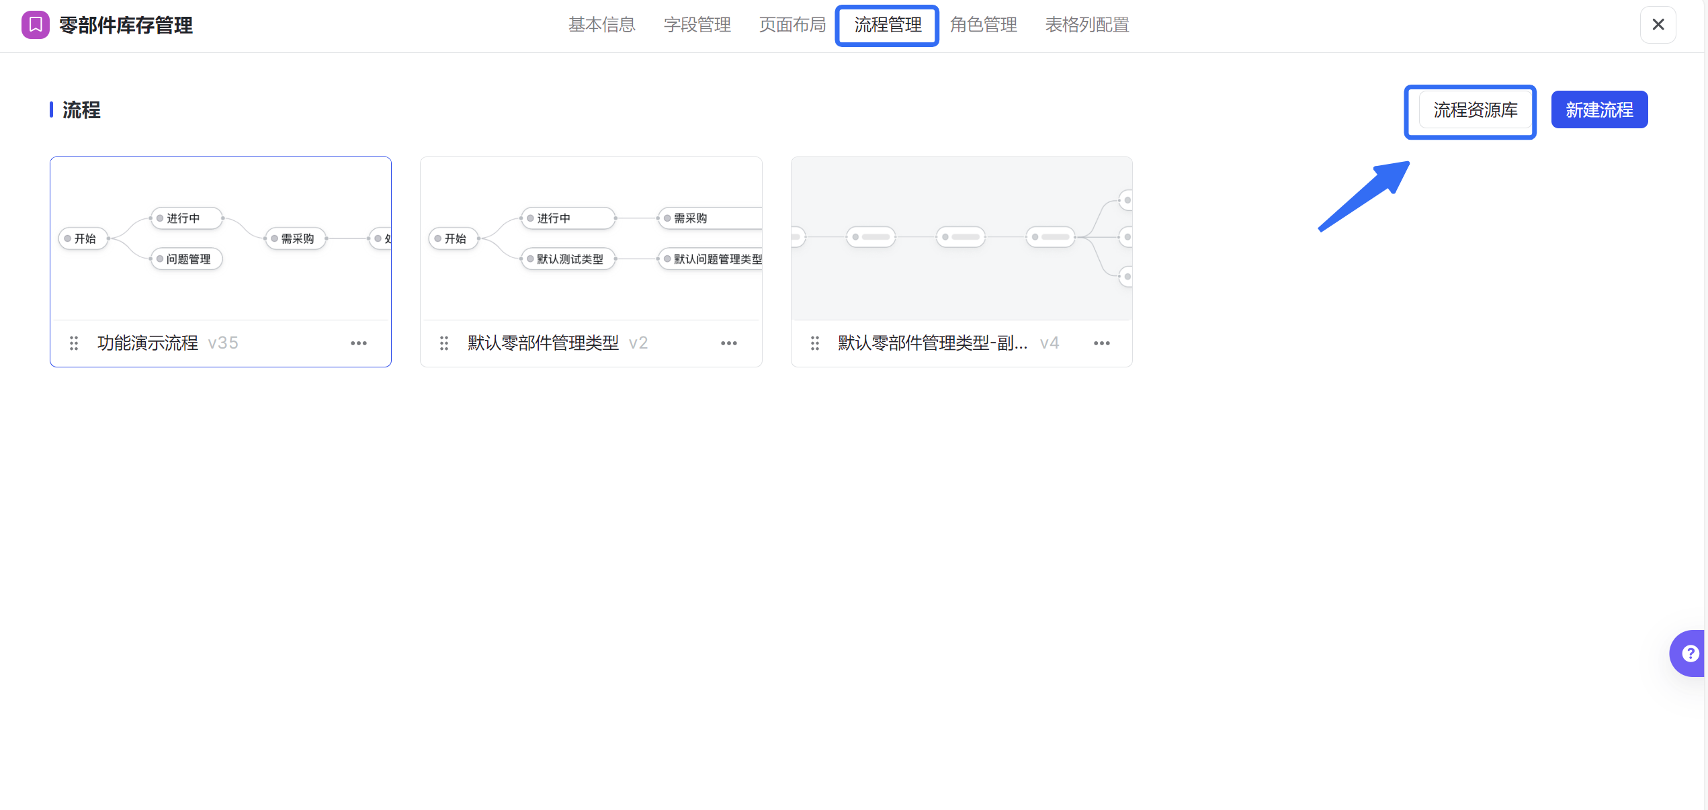Click the 新建流程 button
1708x810 pixels.
click(x=1598, y=109)
